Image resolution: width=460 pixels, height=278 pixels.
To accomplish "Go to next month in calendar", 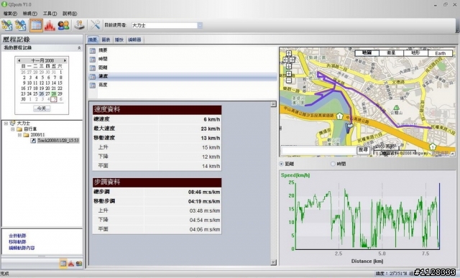I will (x=65, y=60).
